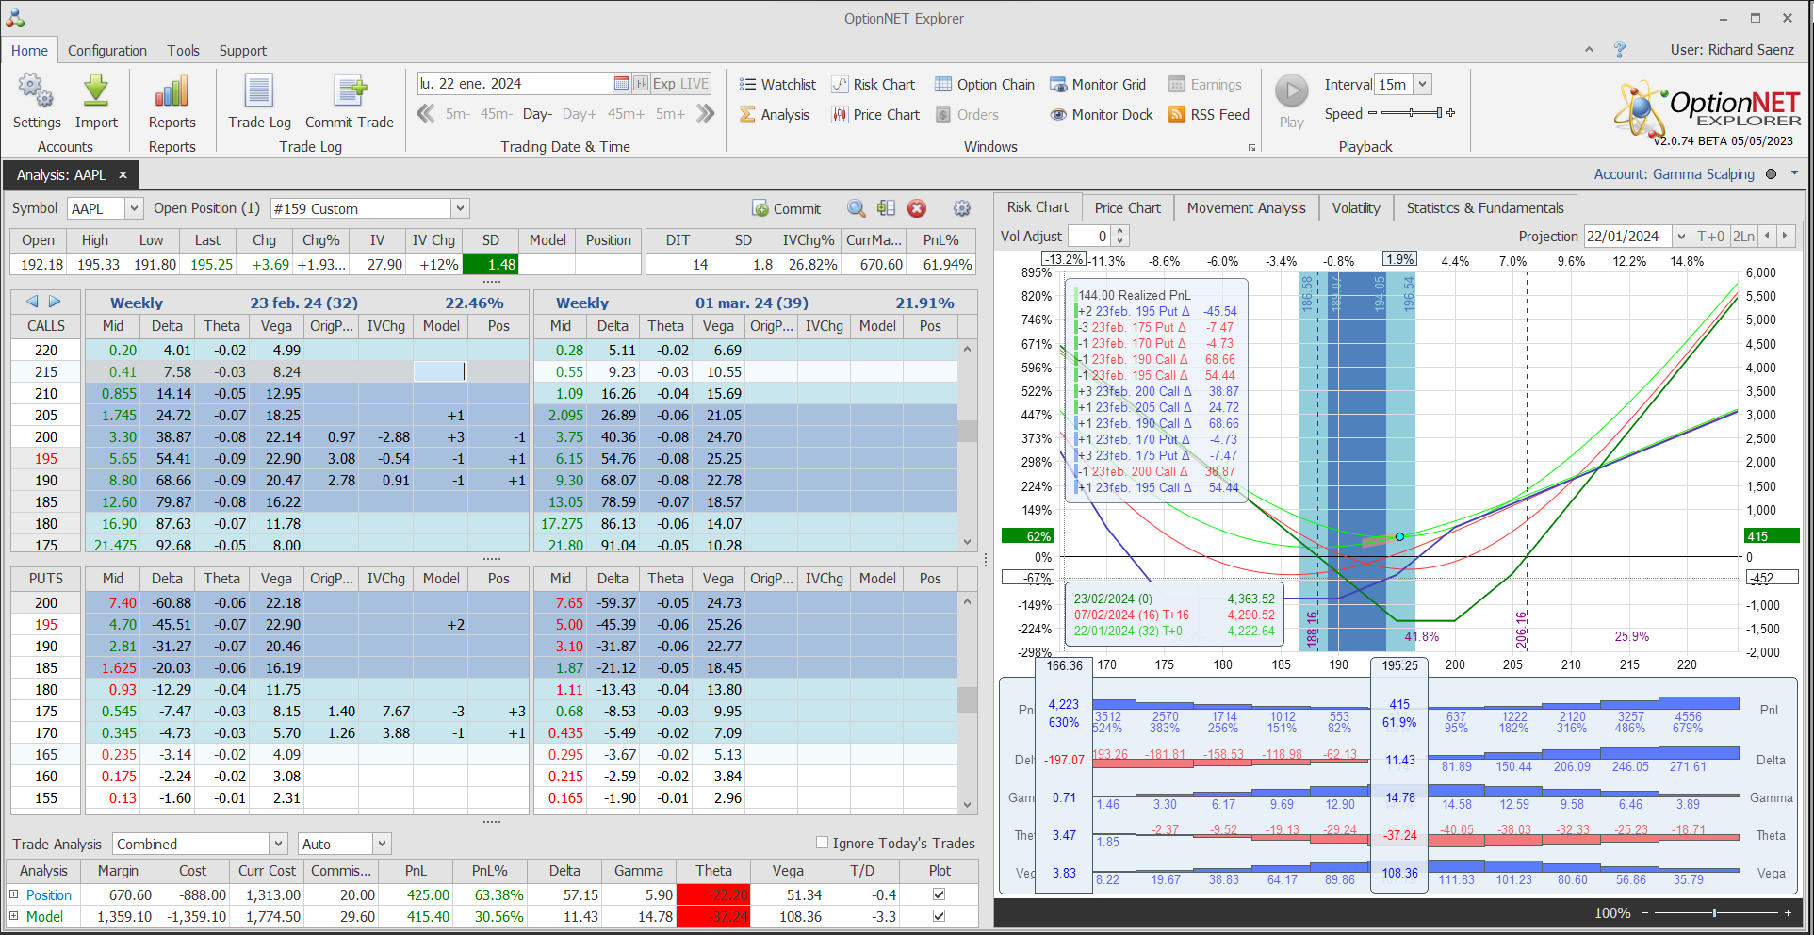The height and width of the screenshot is (935, 1814).
Task: Switch to the Configuration ribbon tab
Action: pyautogui.click(x=107, y=50)
